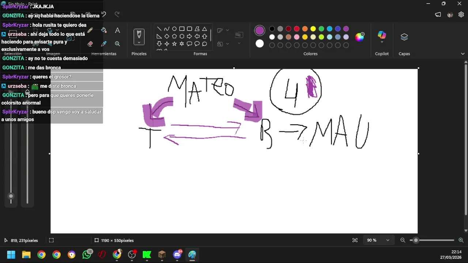Click the Redo arrow
The height and width of the screenshot is (263, 468).
click(x=117, y=14)
